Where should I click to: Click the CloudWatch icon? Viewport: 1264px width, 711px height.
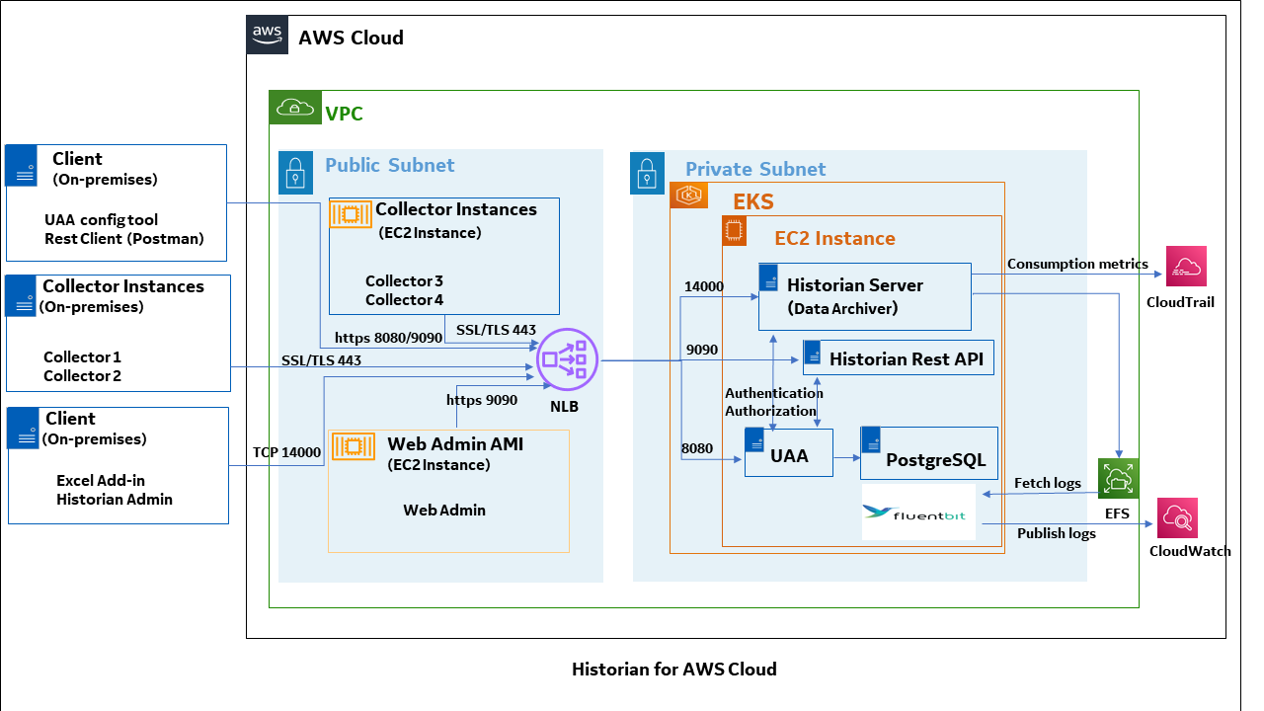point(1177,517)
